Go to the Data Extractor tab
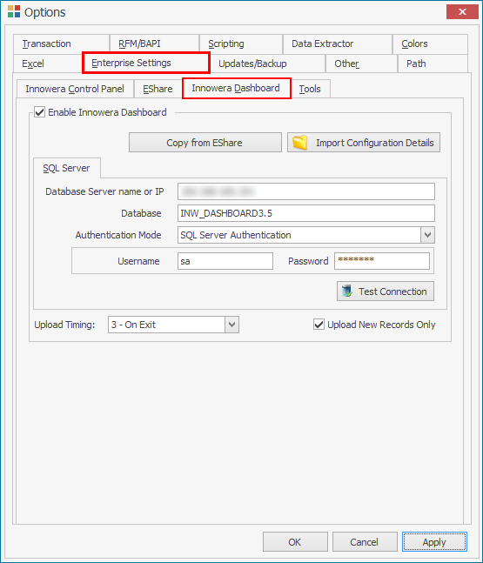This screenshot has width=483, height=563. click(337, 44)
